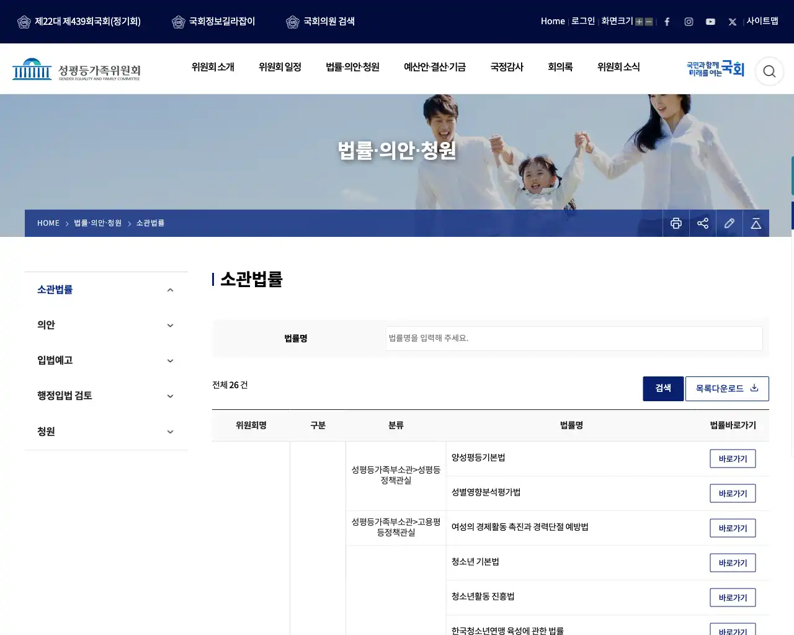Screen dimensions: 794x635
Task: Click HOME in the breadcrumb
Action: [x=48, y=223]
